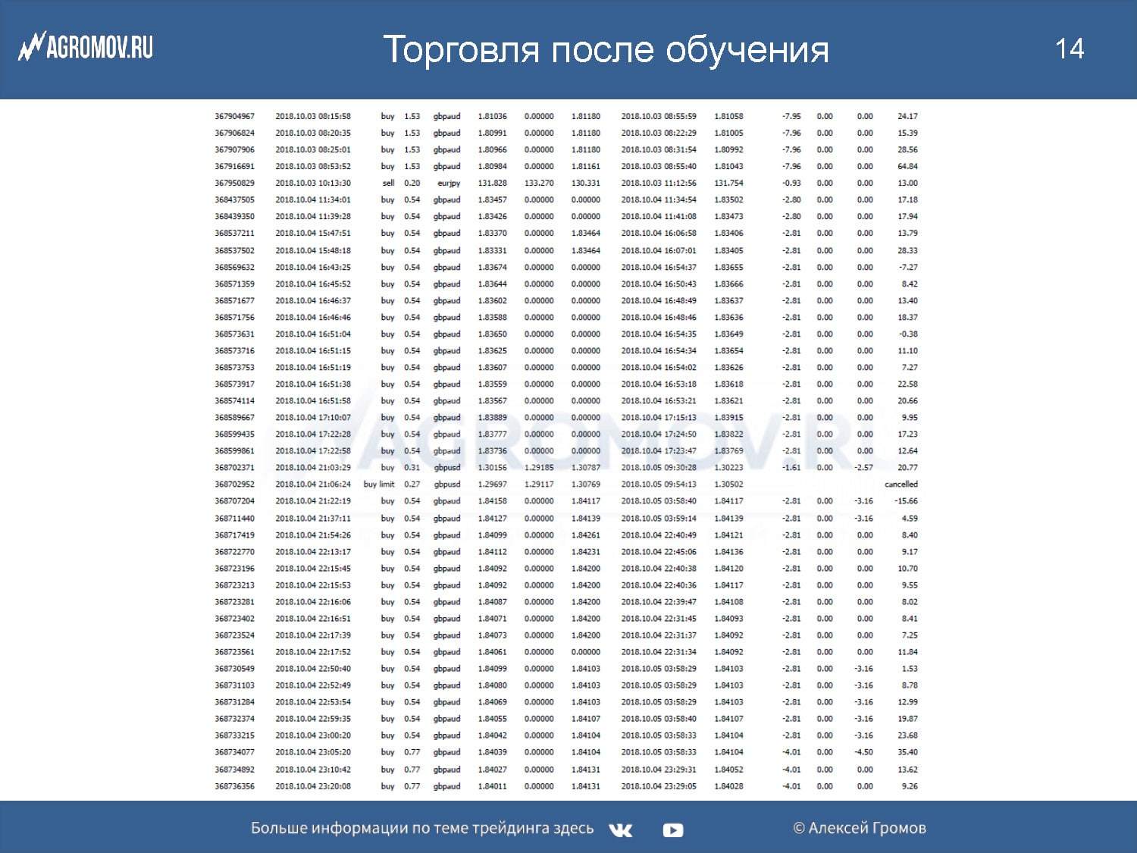Click open price 1.84087
Image resolution: width=1137 pixels, height=853 pixels.
pos(493,602)
